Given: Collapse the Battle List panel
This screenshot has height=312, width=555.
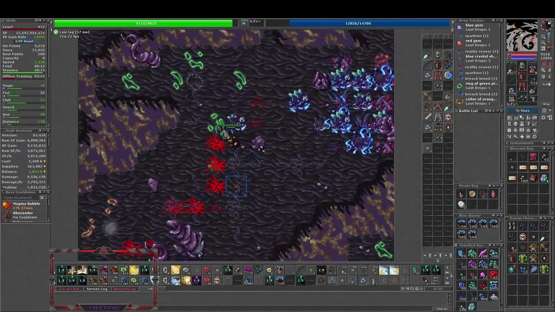Looking at the screenshot, I should [x=498, y=111].
